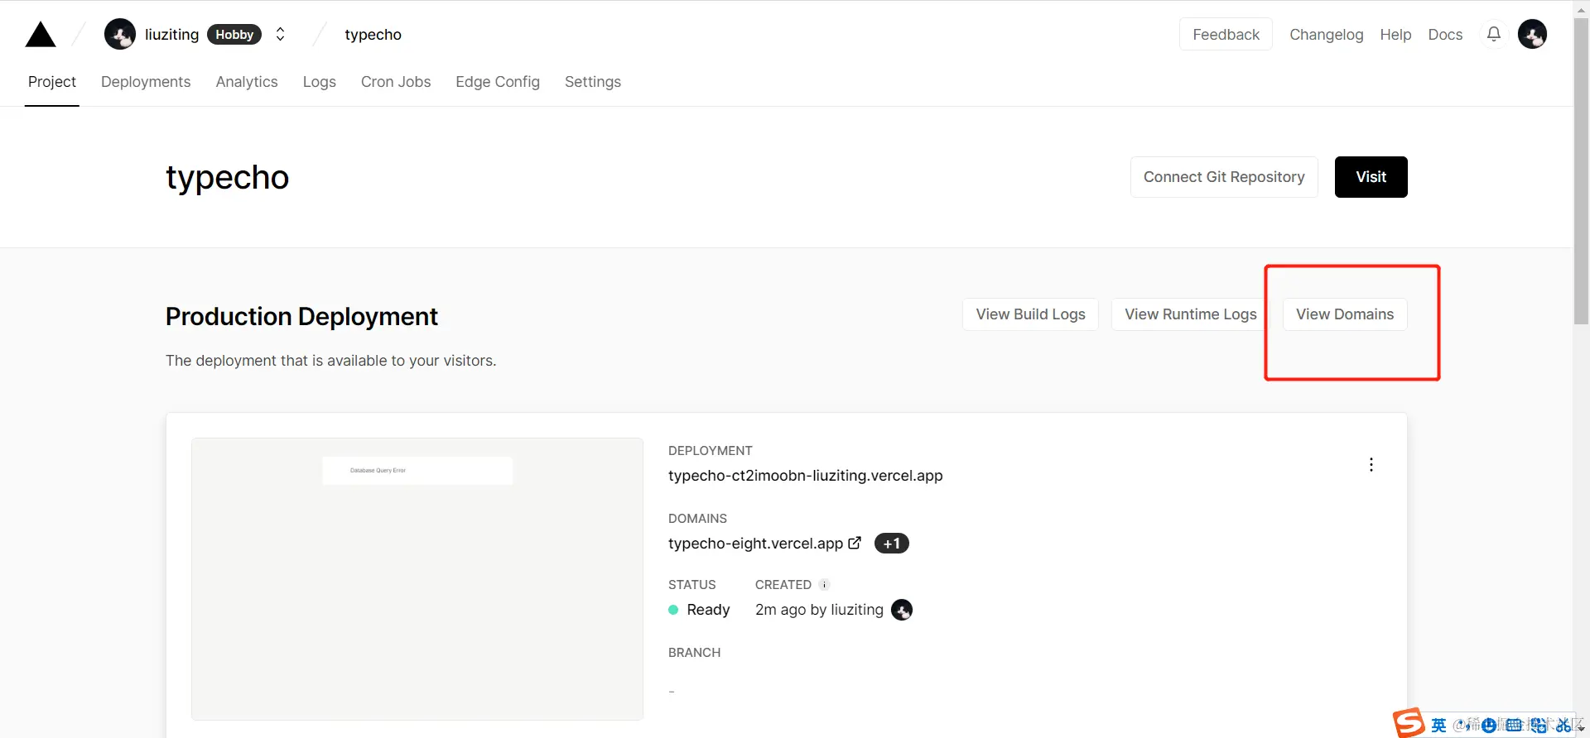Click the View Domains button
1590x738 pixels.
tap(1345, 314)
